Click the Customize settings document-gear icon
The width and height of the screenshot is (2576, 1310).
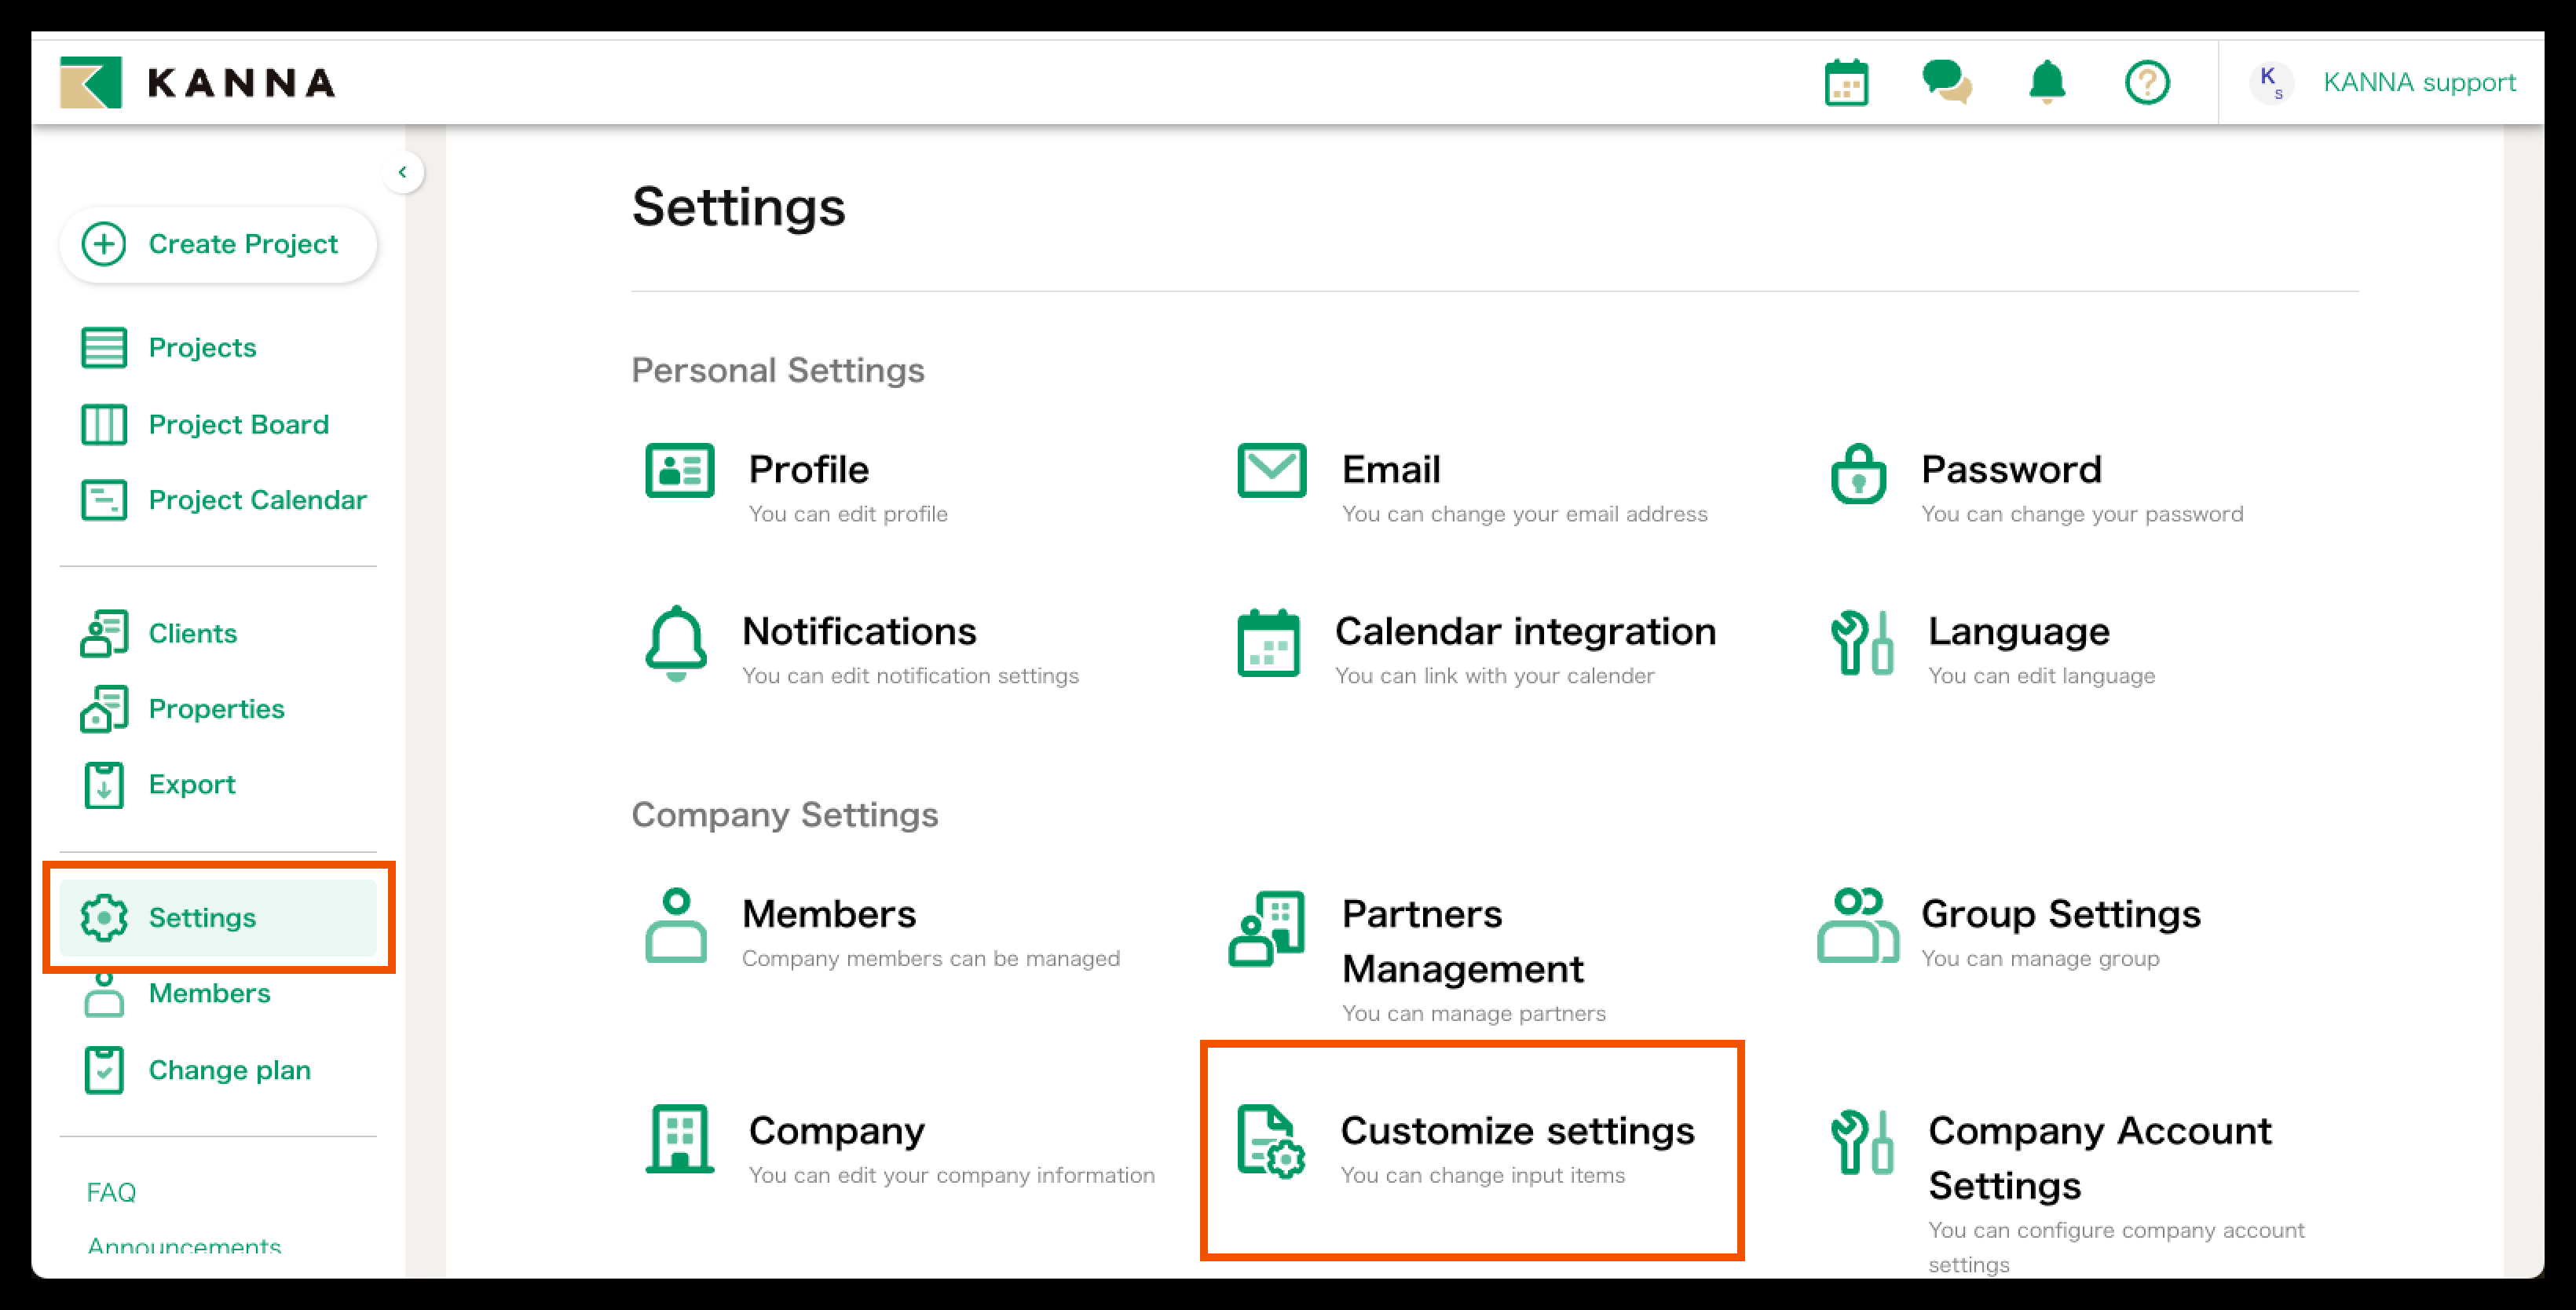(1270, 1140)
